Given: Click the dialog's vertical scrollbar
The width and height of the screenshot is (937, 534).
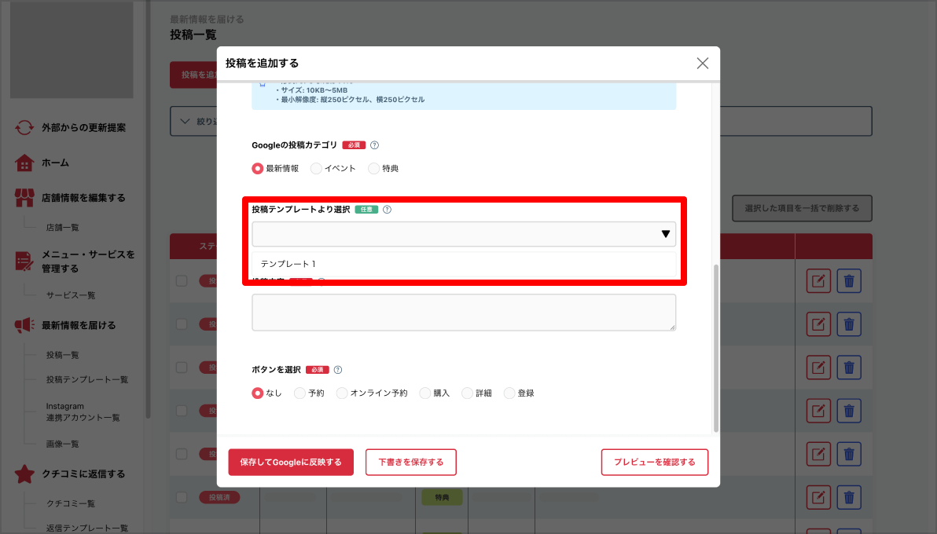Looking at the screenshot, I should 715,348.
